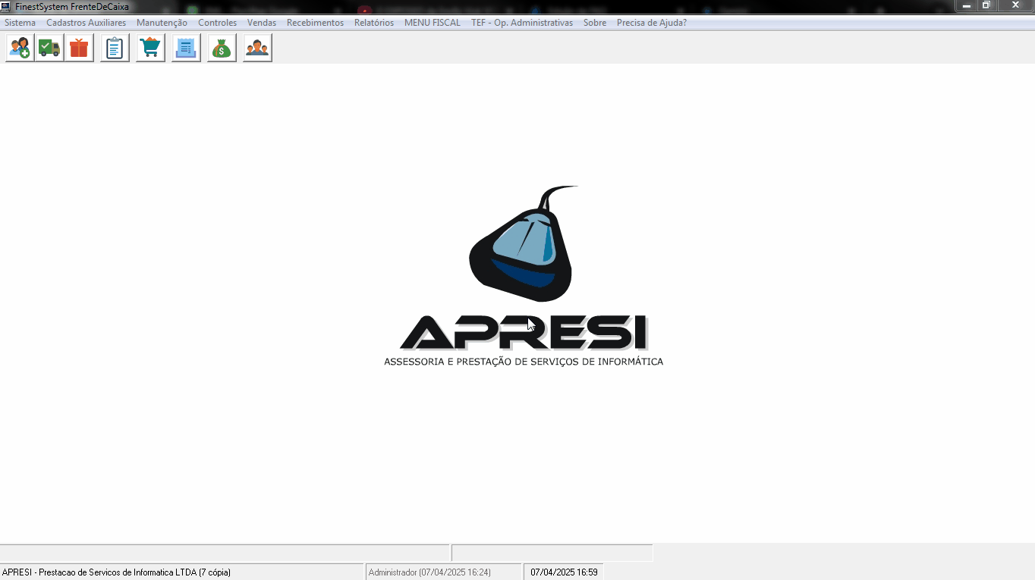Click the blue receipt printer icon
This screenshot has width=1035, height=580.
point(186,48)
